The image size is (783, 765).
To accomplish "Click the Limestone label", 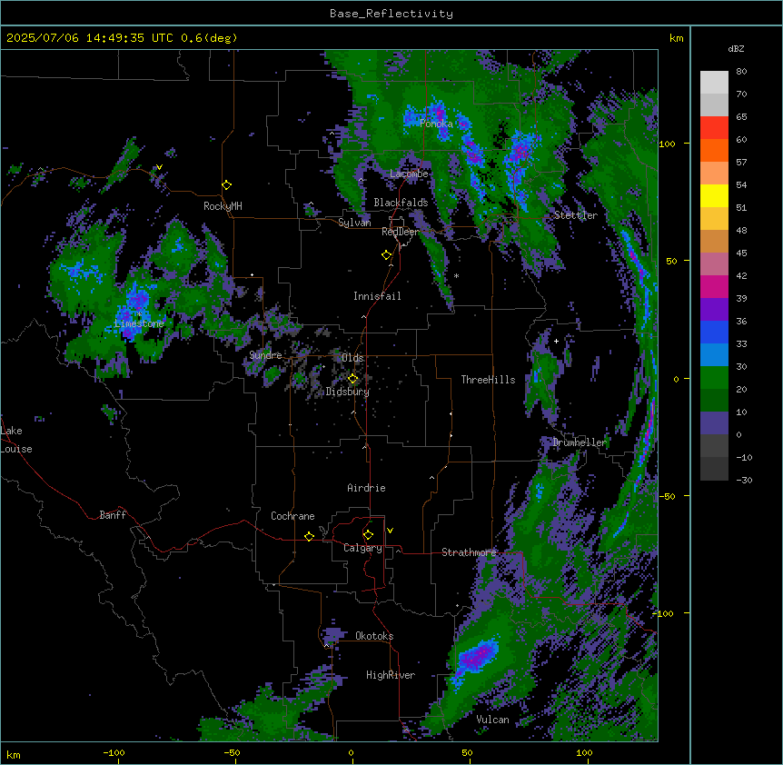I will pos(139,323).
